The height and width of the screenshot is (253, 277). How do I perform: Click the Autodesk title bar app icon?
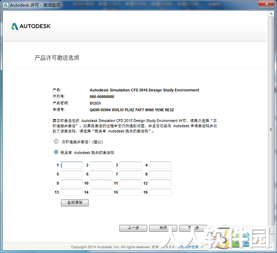[6, 5]
